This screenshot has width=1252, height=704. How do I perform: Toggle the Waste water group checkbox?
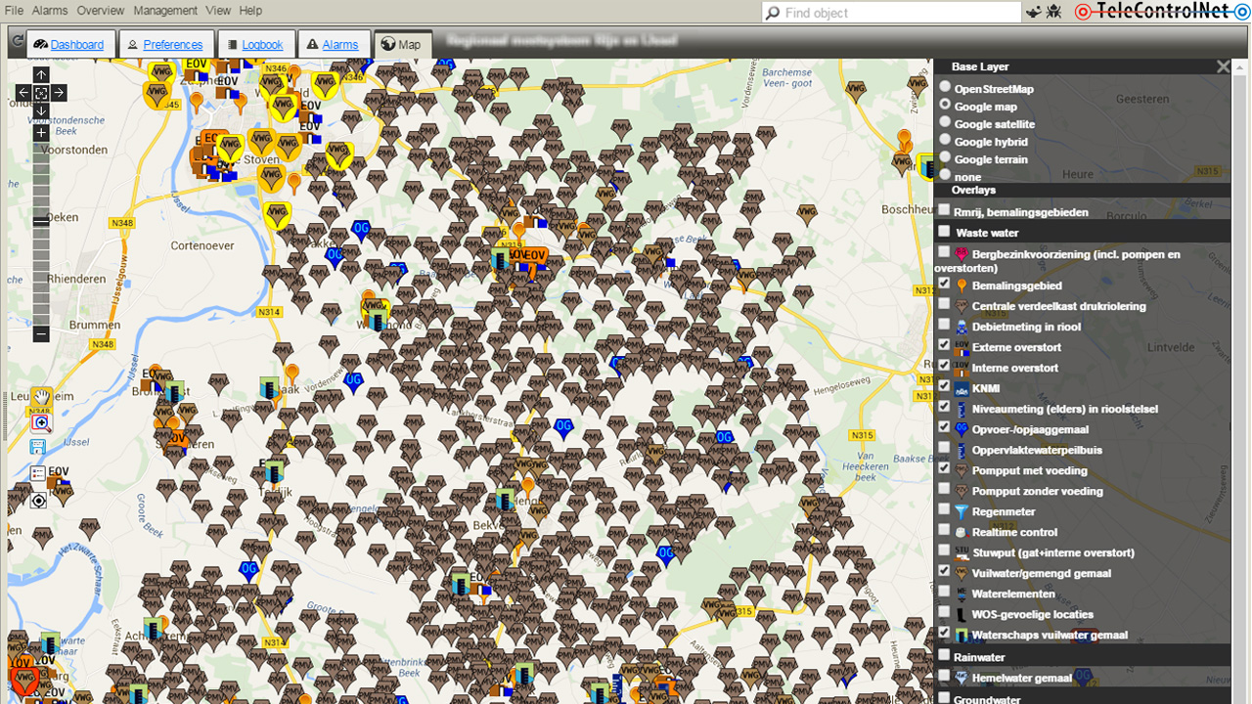[944, 232]
